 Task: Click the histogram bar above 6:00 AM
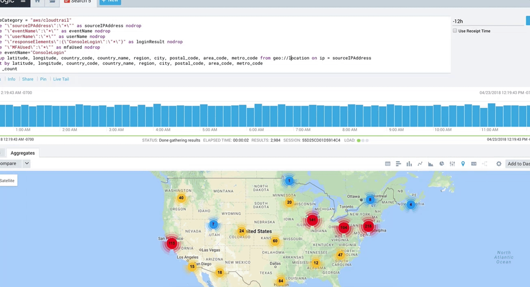(258, 115)
